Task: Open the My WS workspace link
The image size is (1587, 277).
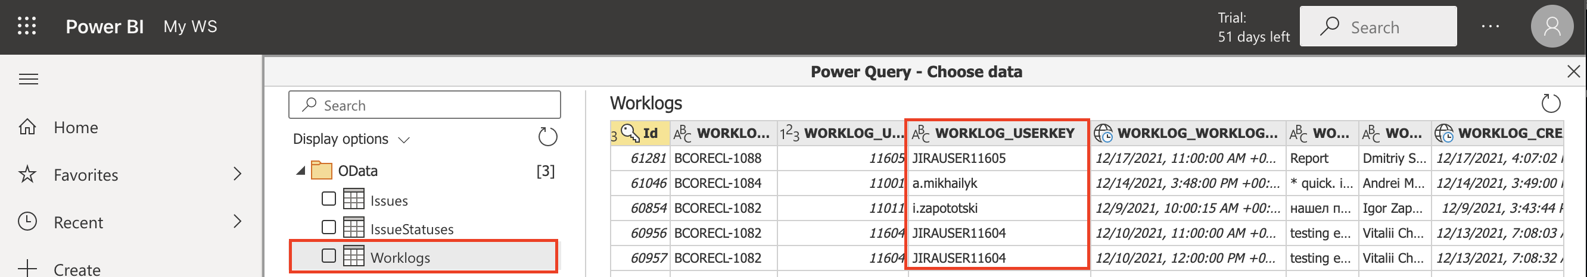Action: point(191,26)
